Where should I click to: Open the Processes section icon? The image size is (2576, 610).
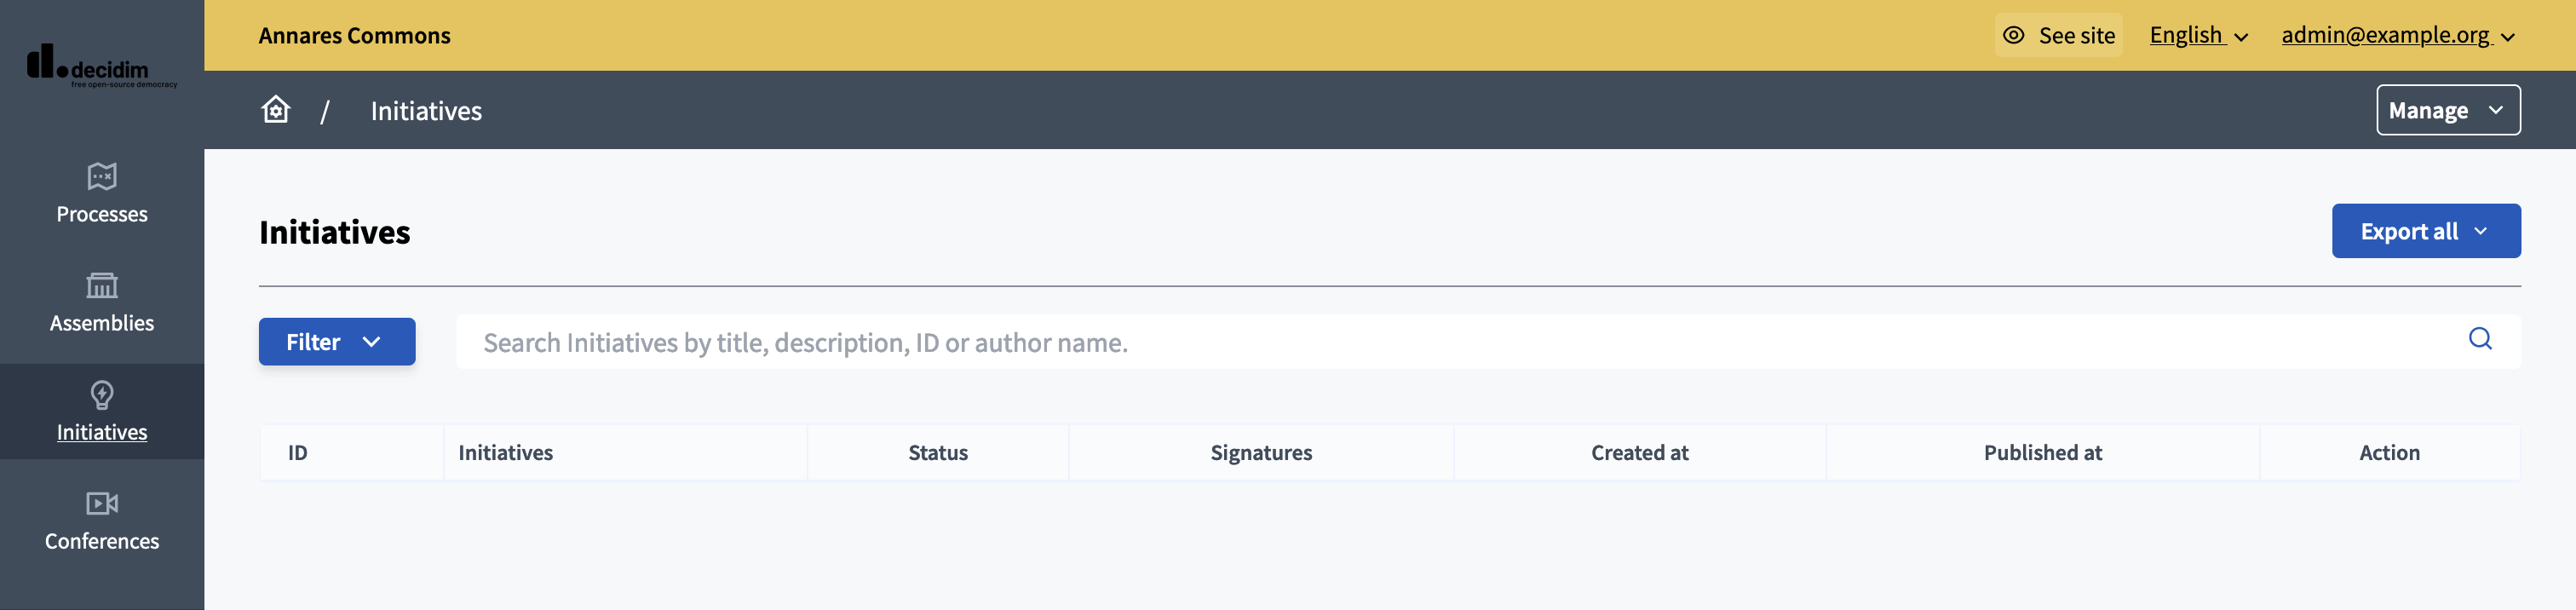click(102, 177)
